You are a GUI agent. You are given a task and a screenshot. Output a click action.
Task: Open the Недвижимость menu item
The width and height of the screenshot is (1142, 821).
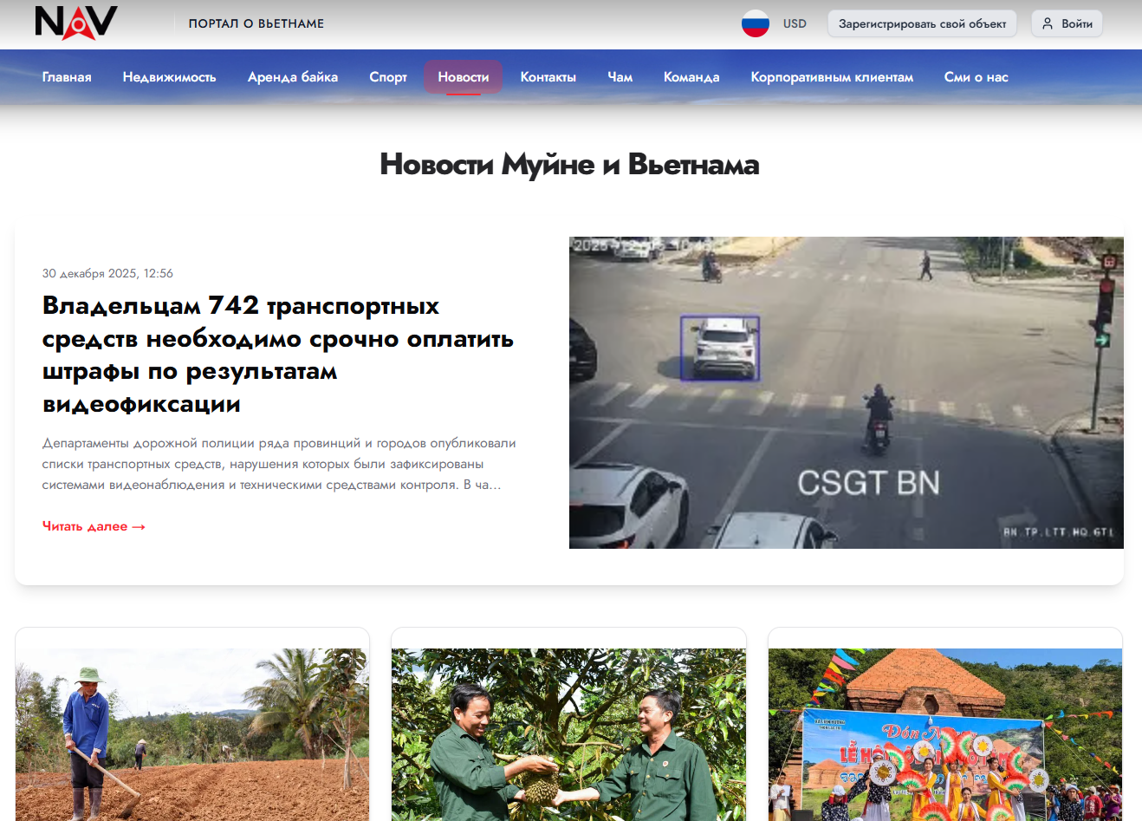pyautogui.click(x=169, y=77)
